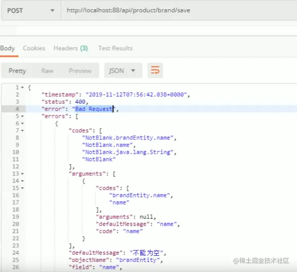The image size is (297, 272).
Task: Click the defaultMessage "name" value on line 20
Action: click(x=167, y=224)
